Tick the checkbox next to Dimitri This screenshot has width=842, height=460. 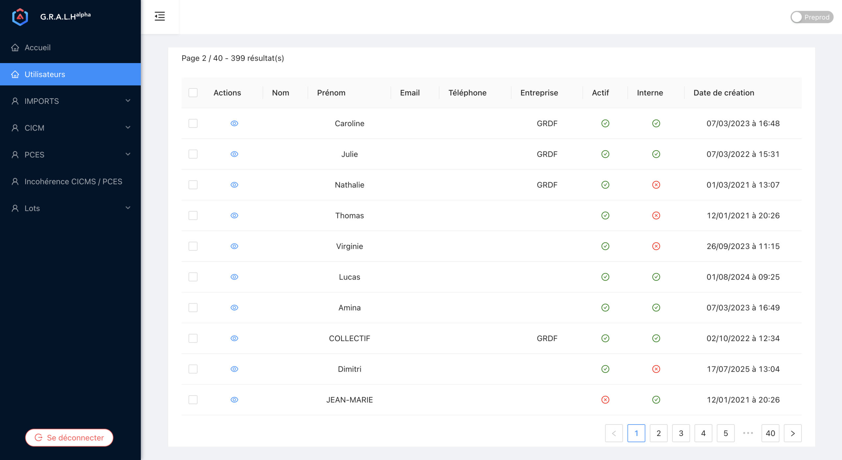coord(193,369)
